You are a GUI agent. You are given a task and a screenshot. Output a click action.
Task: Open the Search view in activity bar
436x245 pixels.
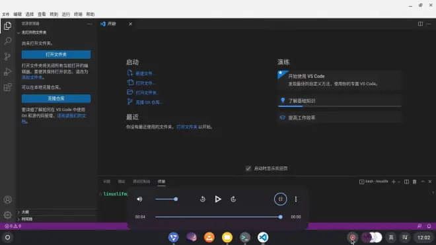(7, 41)
